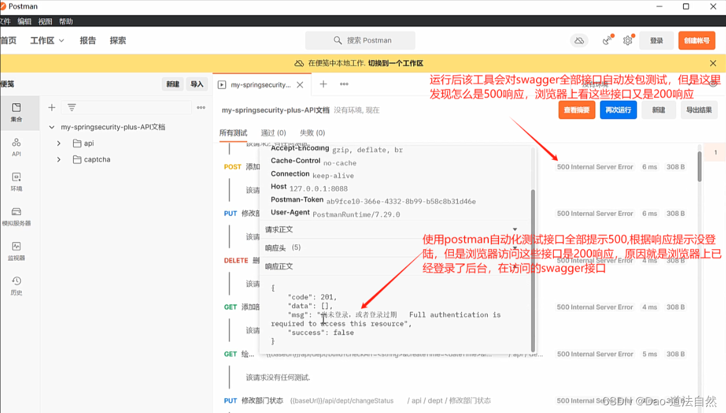The width and height of the screenshot is (726, 413).
Task: Click the cloud icon in yellow banner
Action: point(300,63)
